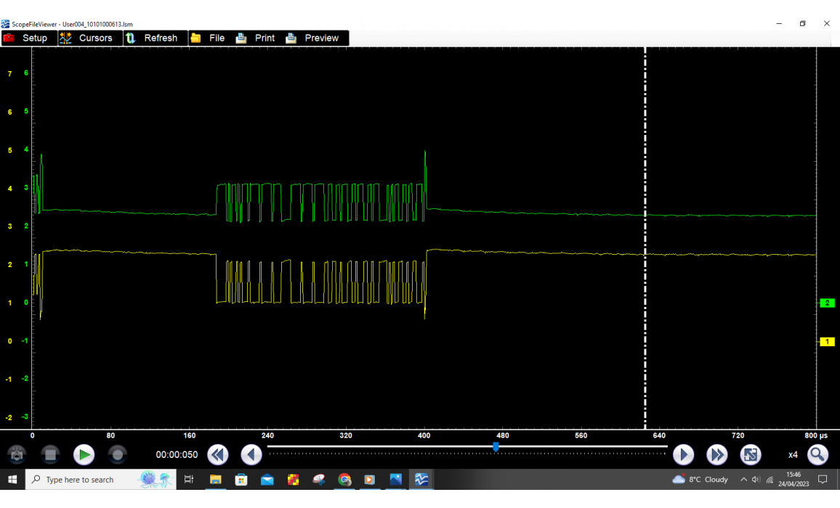Viewport: 840px width, 508px height.
Task: Select the yellow channel 1 marker
Action: click(827, 342)
